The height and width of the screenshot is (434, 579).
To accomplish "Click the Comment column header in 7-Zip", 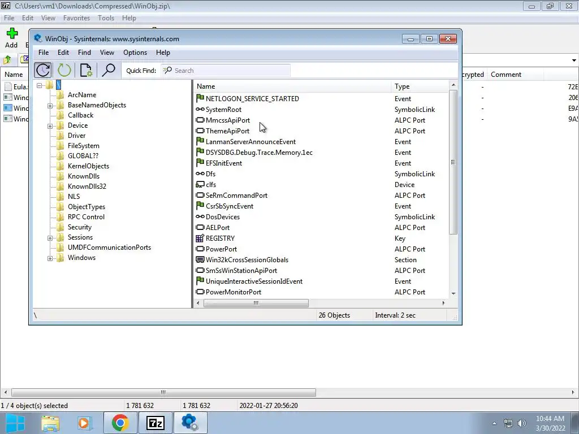I will (x=515, y=75).
